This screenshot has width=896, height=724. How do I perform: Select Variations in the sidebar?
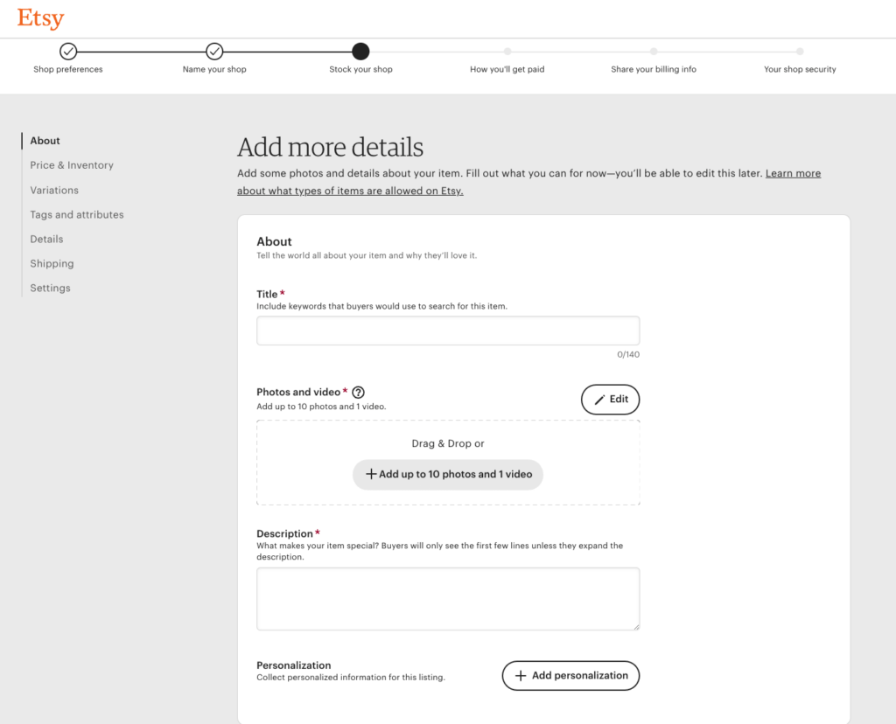[54, 190]
